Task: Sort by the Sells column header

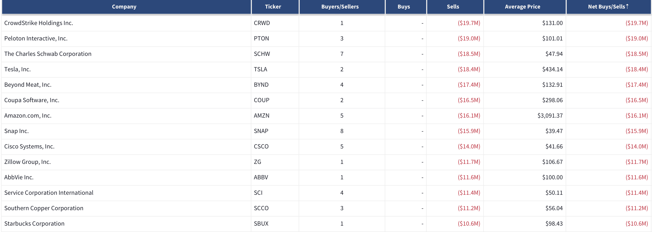Action: click(453, 7)
